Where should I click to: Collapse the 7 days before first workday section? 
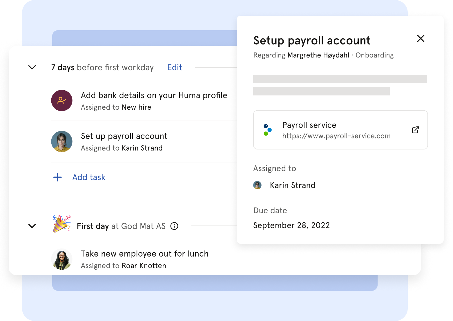coord(32,67)
